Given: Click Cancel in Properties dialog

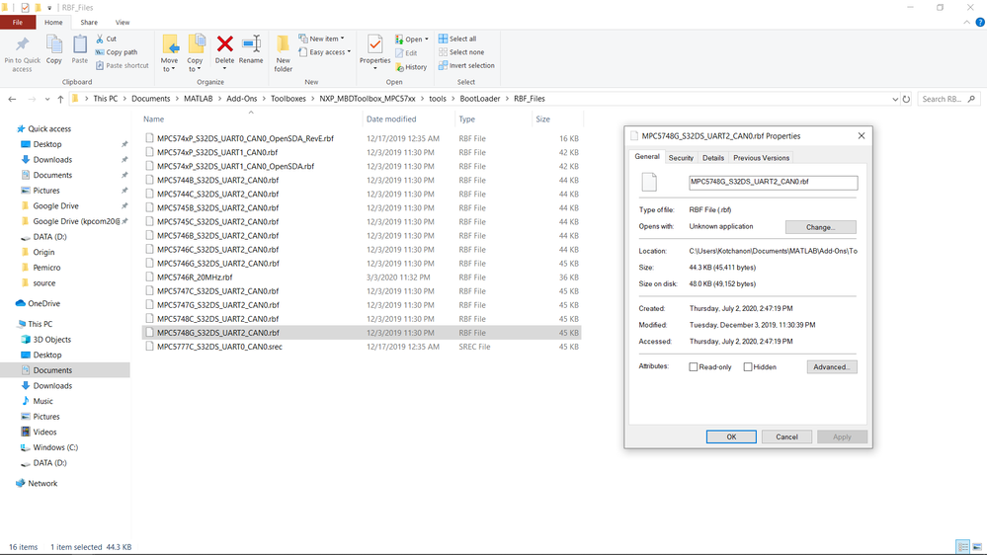Looking at the screenshot, I should 786,436.
